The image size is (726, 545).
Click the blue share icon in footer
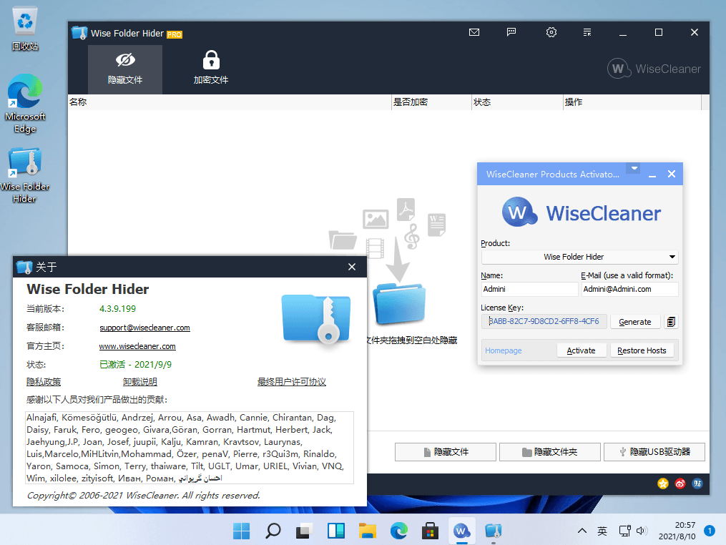697,484
